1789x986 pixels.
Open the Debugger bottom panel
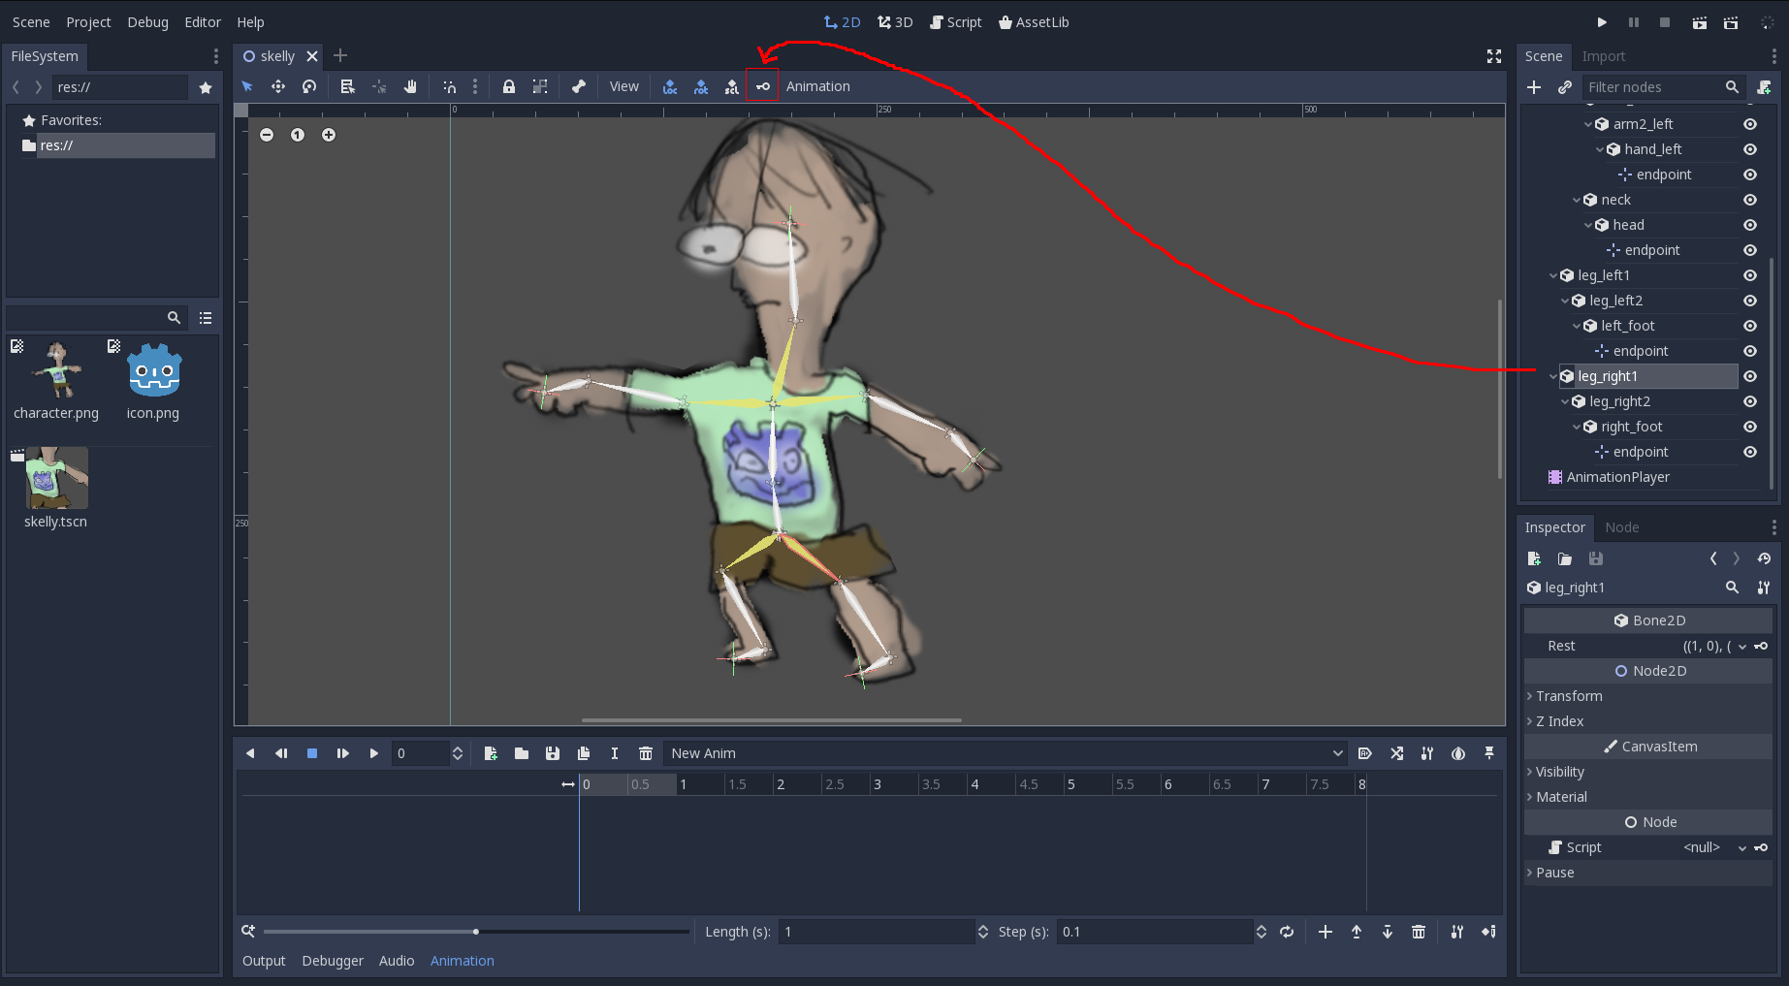point(333,961)
